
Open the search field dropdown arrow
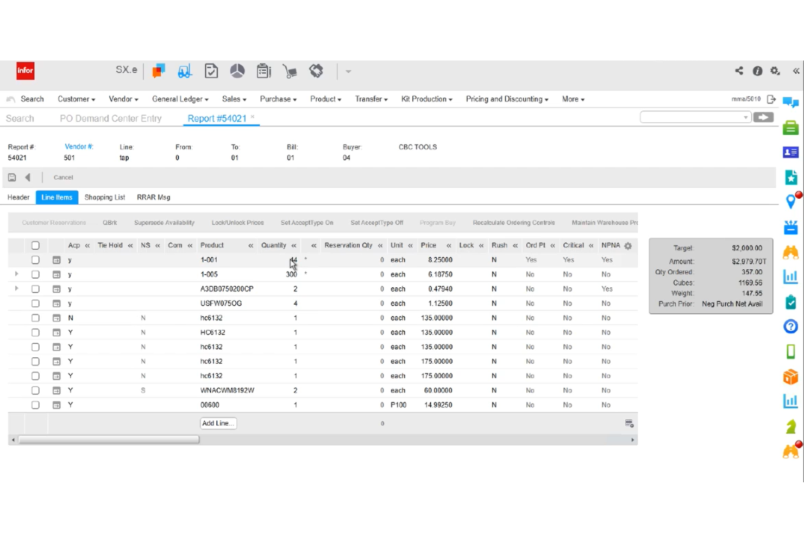745,117
